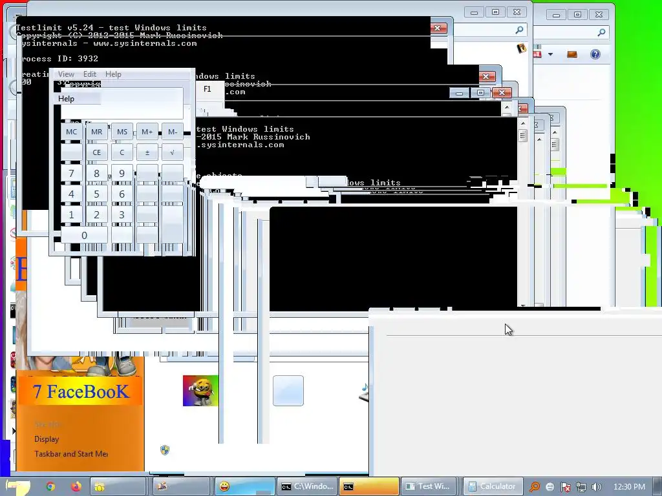The width and height of the screenshot is (662, 496).
Task: Click the Calculator MC memory clear button
Action: point(71,132)
